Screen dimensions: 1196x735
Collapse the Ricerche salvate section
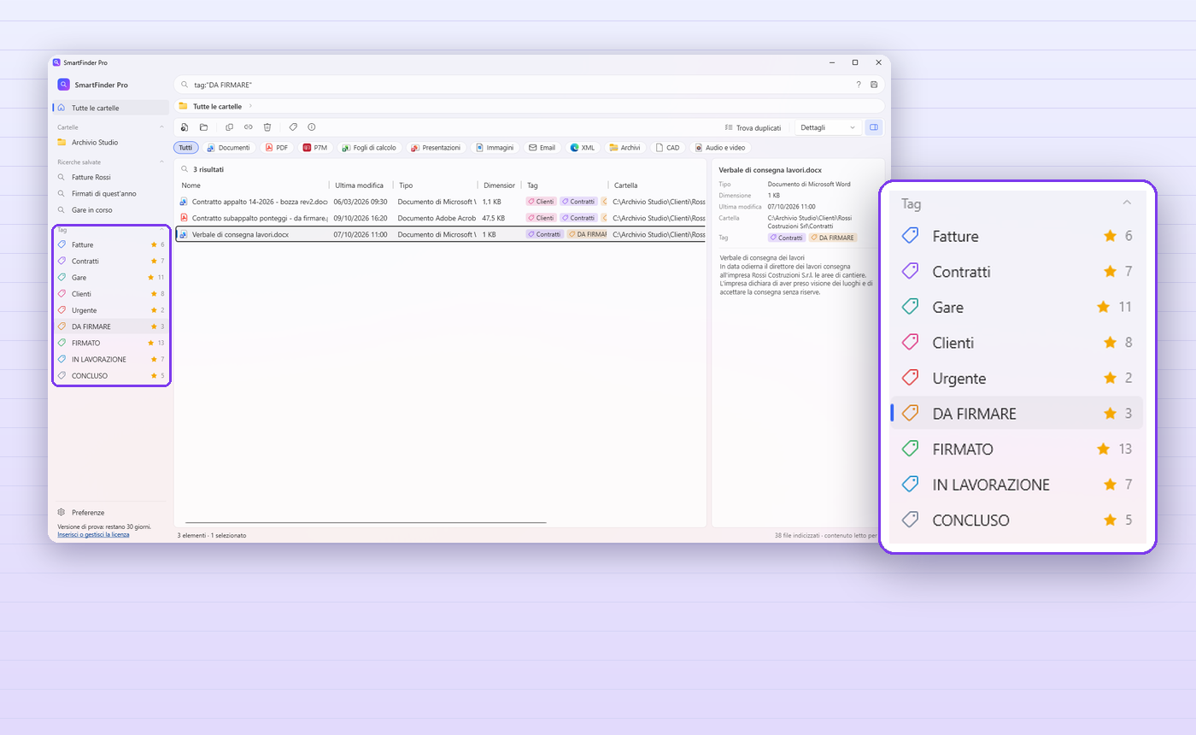click(x=162, y=162)
